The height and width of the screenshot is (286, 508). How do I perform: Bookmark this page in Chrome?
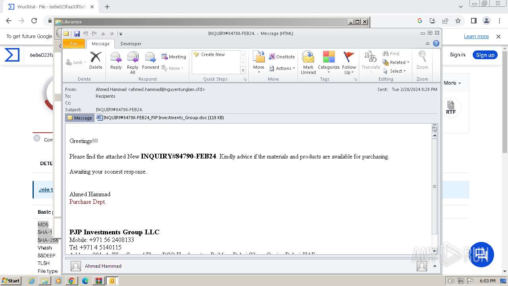coord(458,21)
